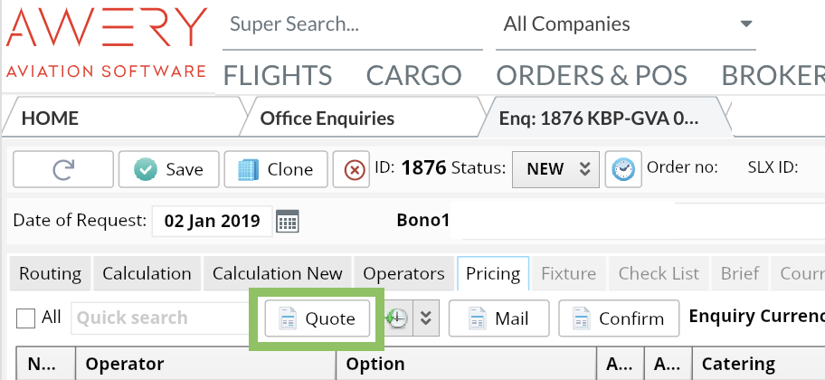Click the AWERY Aviation Software logo
825x380 pixels.
pos(107,44)
